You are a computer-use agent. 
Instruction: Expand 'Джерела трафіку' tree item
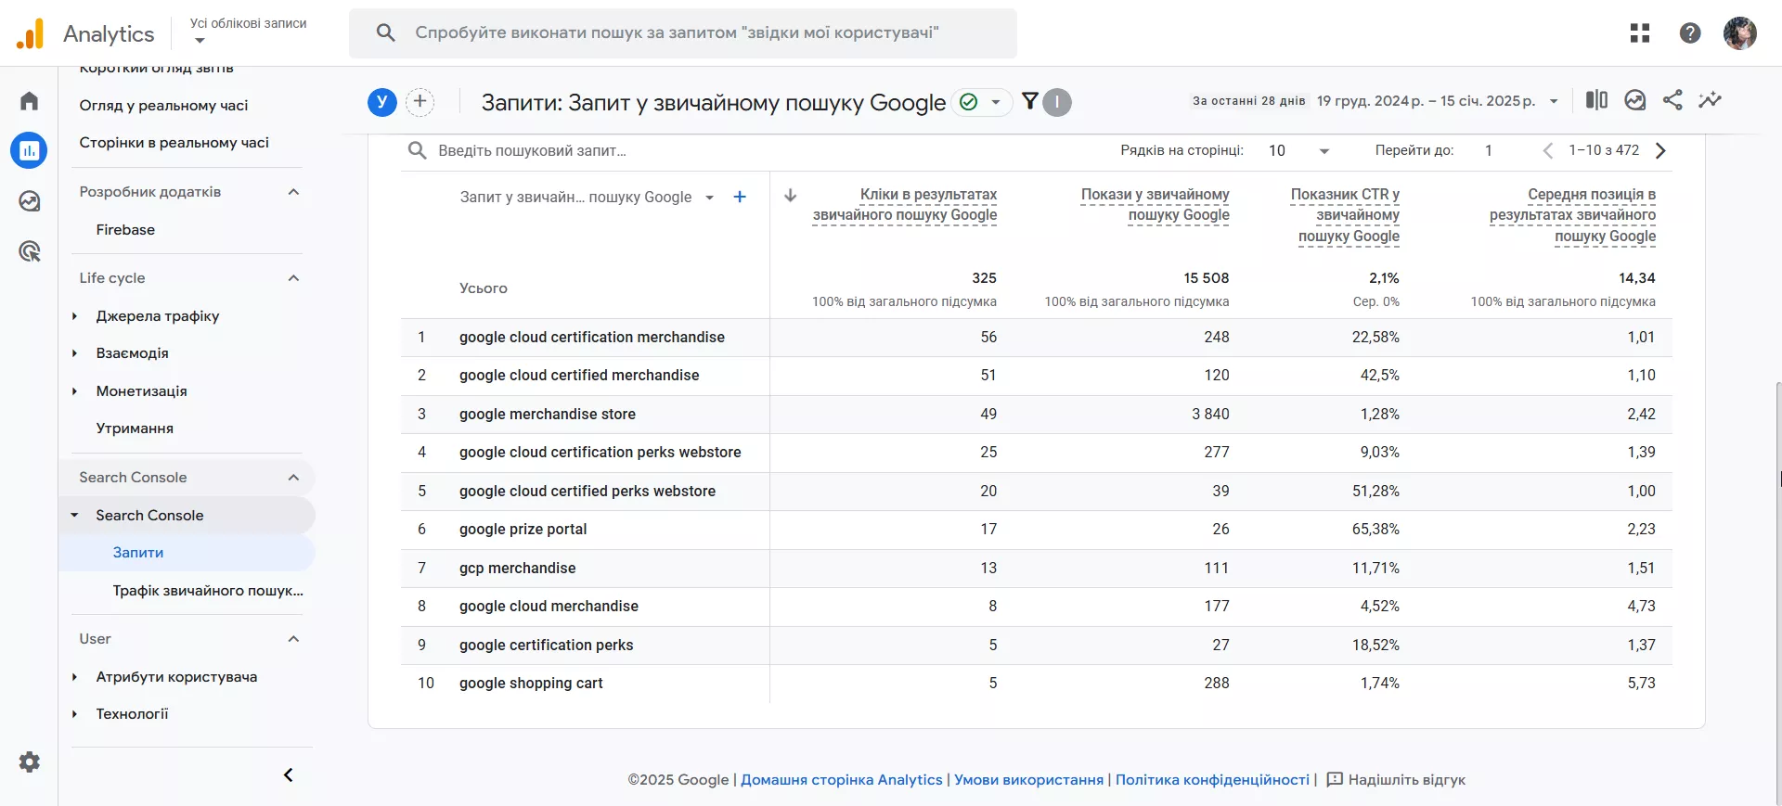pos(75,316)
